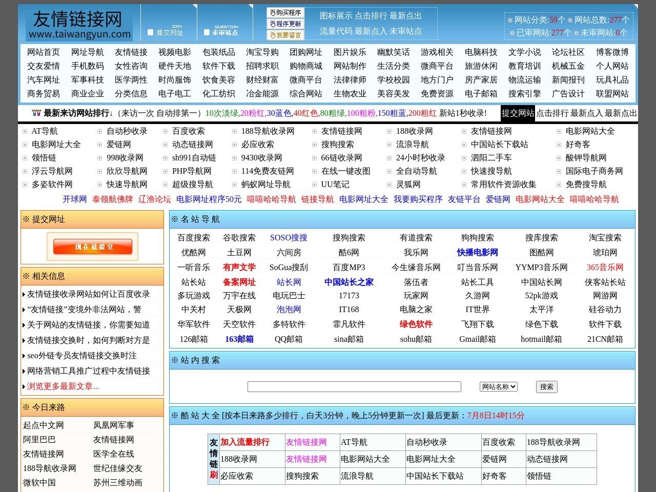Open 起点中文网 in 今日来路
Screen dimensions: 656x492
click(44, 425)
